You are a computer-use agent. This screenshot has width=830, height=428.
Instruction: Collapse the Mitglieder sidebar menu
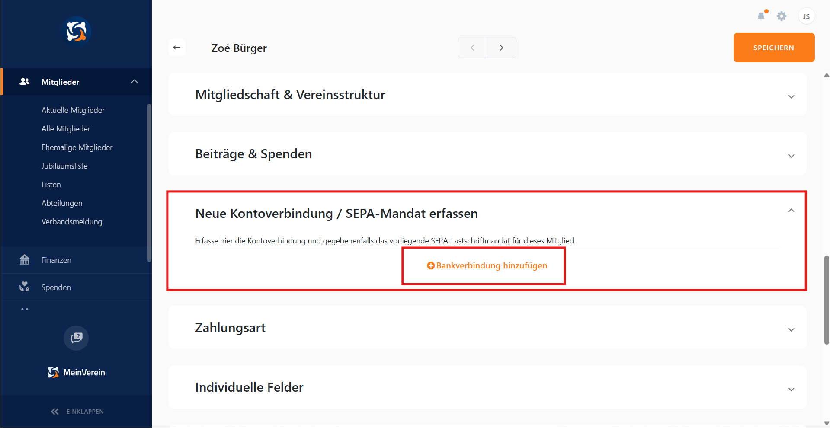tap(135, 82)
